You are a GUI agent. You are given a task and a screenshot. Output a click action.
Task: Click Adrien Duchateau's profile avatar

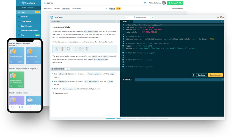164,3
